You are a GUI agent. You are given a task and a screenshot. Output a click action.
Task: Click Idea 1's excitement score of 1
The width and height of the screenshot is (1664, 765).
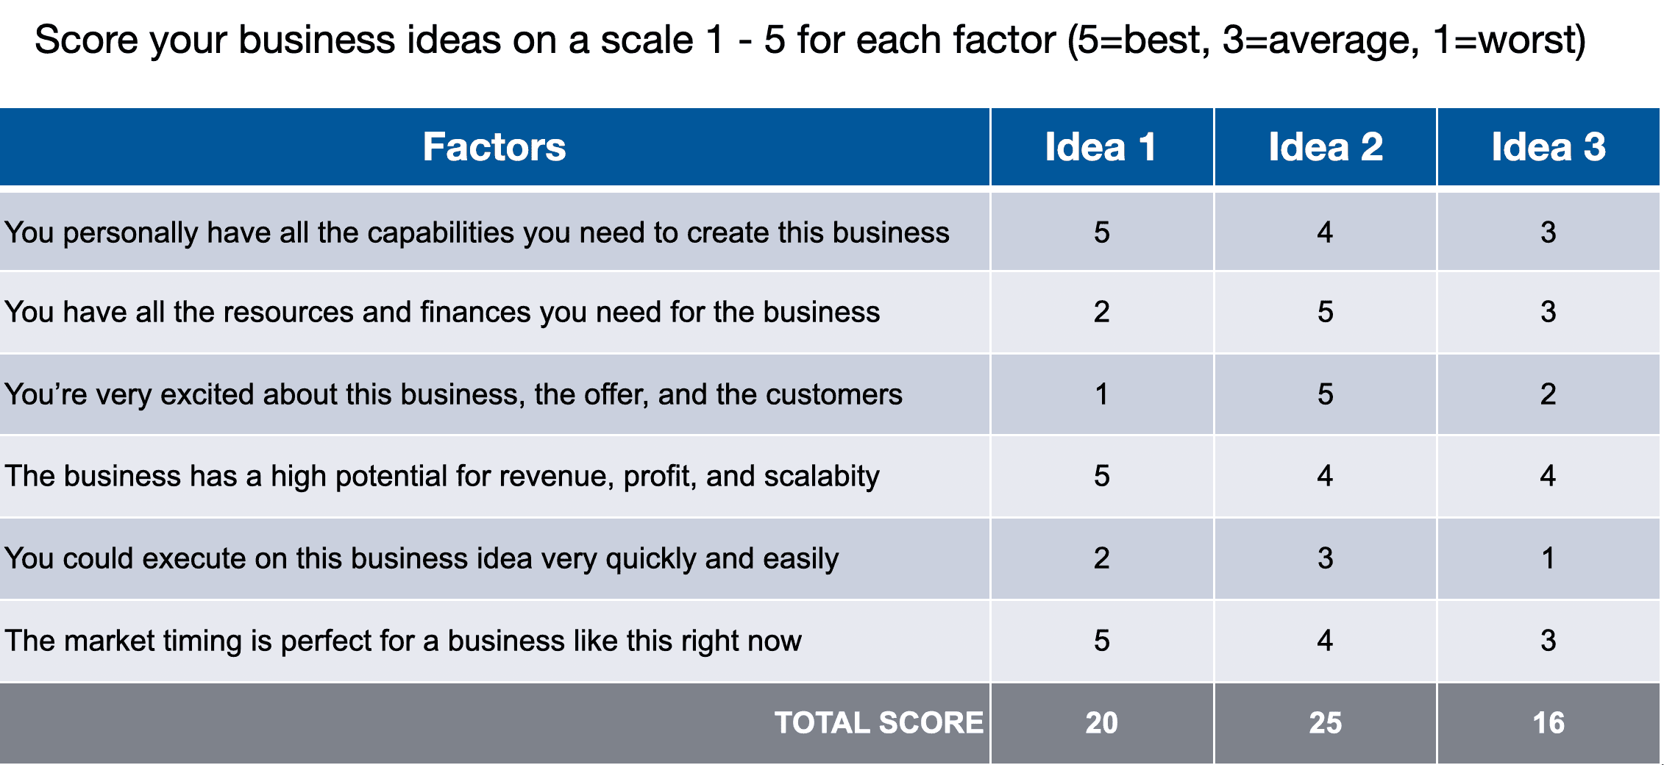click(1101, 394)
